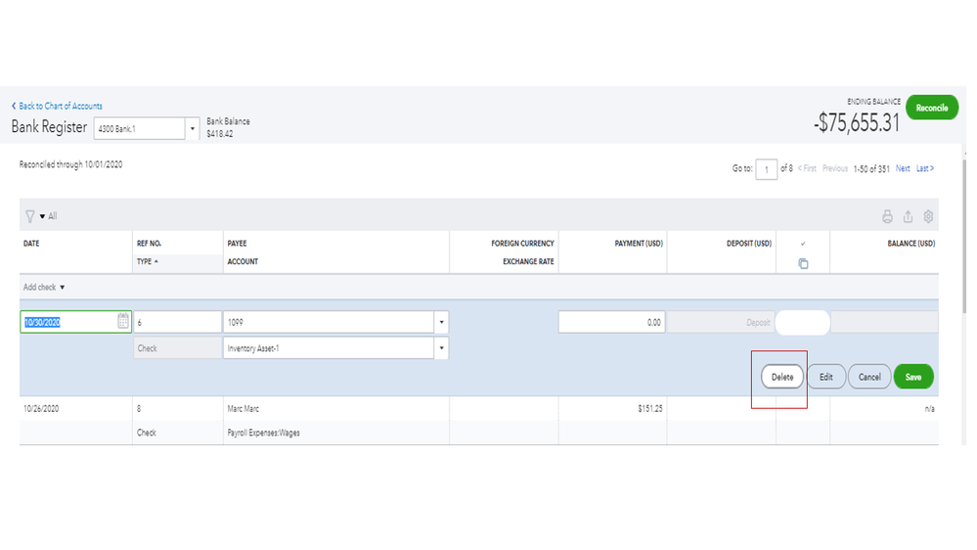The image size is (977, 550).
Task: Open the payee dropdown arrow
Action: tap(441, 322)
